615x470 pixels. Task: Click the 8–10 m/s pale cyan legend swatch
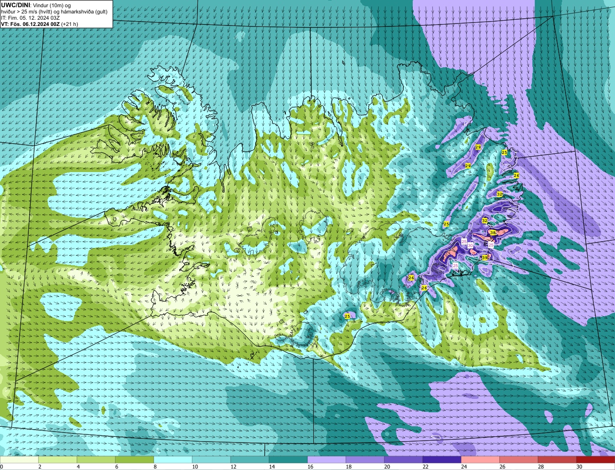coord(173,460)
